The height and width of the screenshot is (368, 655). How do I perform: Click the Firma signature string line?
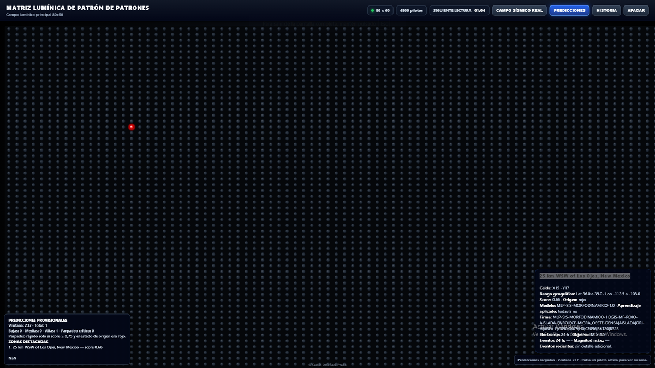click(x=591, y=323)
